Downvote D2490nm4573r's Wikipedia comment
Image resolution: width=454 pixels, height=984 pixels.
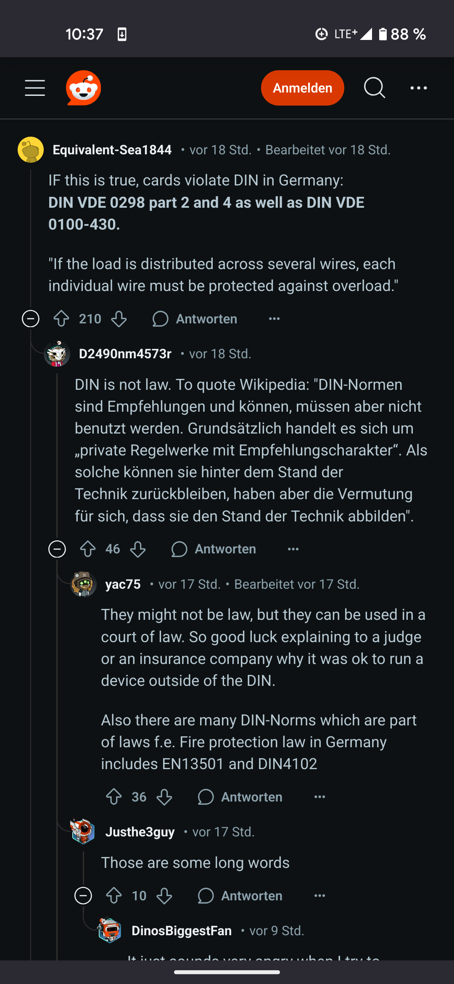pyautogui.click(x=137, y=549)
